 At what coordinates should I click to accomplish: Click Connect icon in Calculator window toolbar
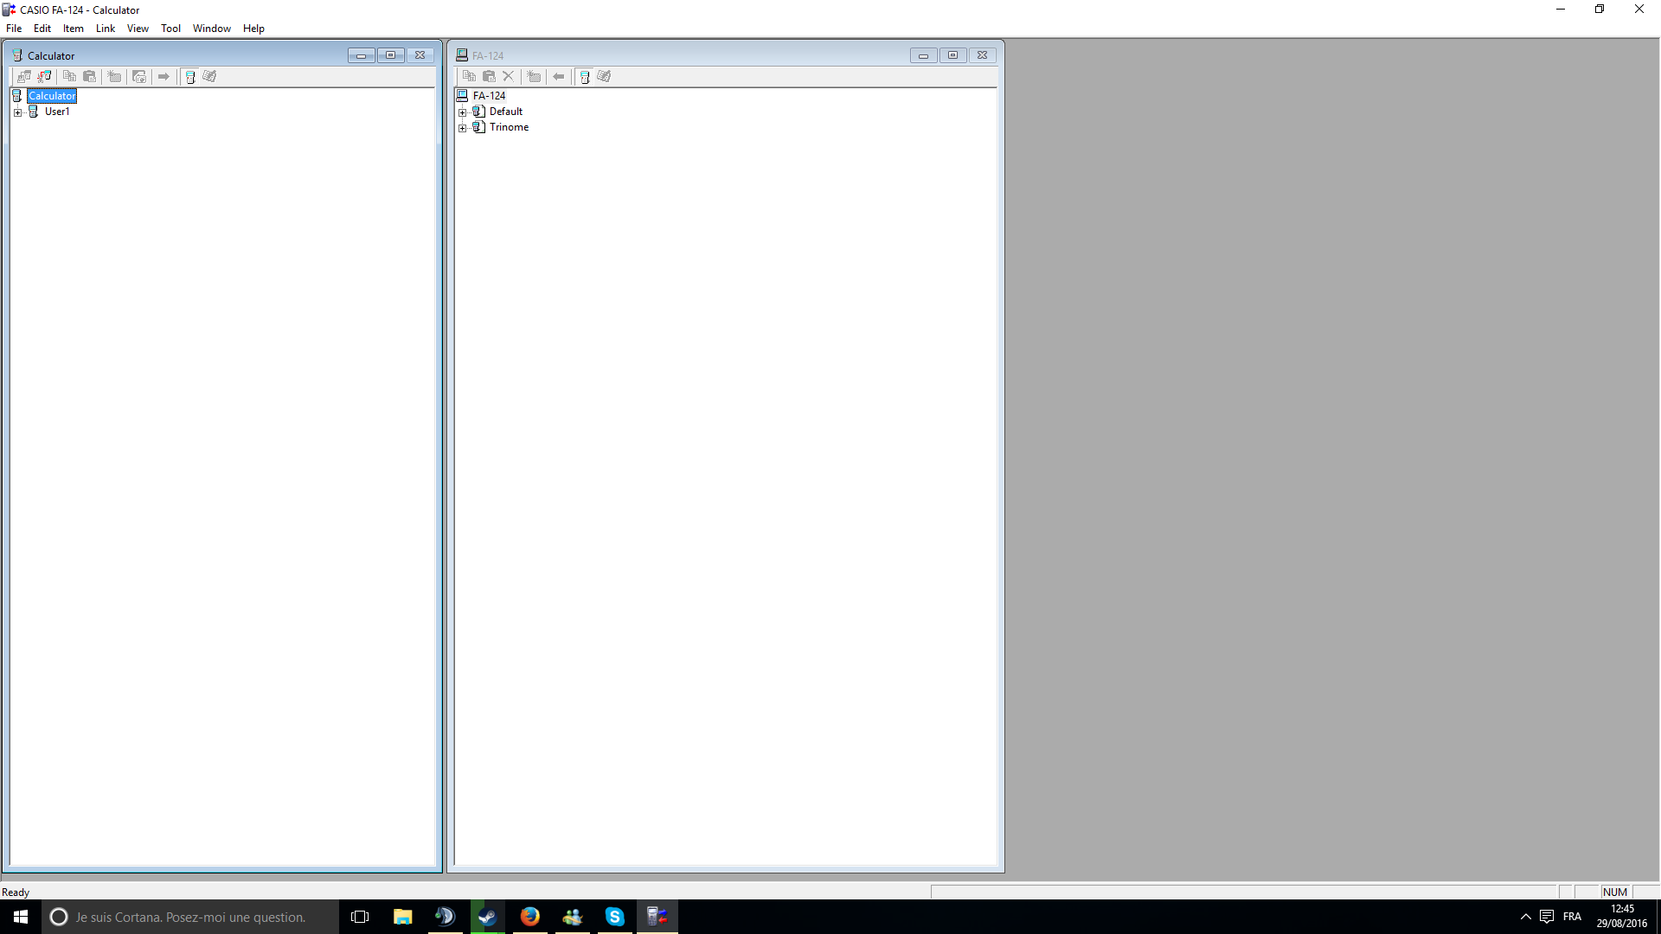[x=24, y=76]
